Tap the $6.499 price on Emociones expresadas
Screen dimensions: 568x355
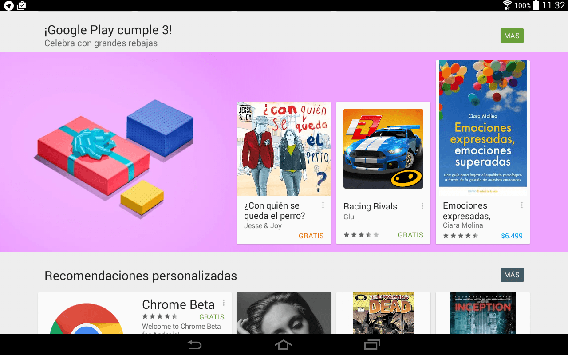point(512,236)
